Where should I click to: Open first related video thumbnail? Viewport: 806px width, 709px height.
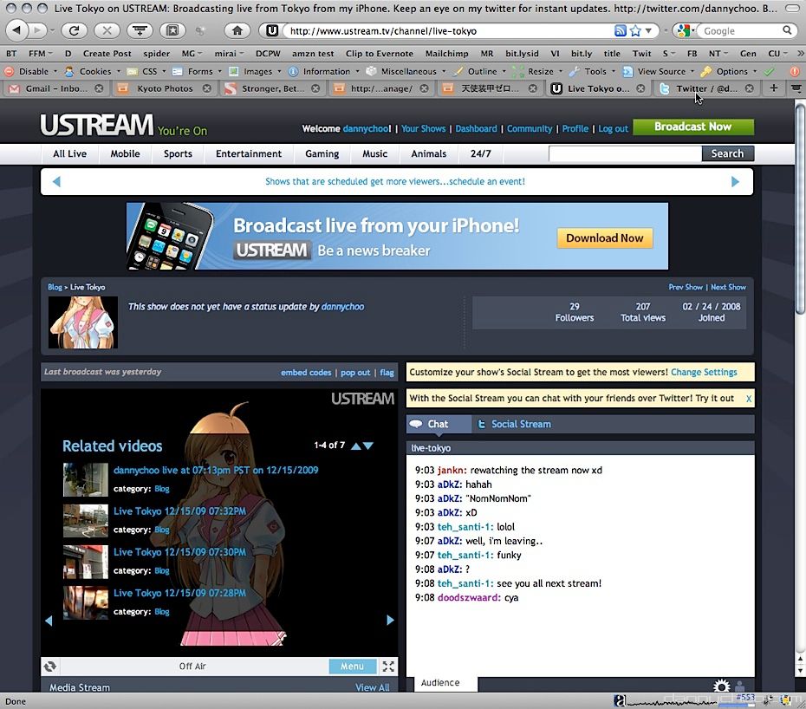point(86,479)
